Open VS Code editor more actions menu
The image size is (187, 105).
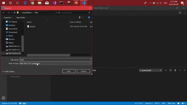(184, 13)
